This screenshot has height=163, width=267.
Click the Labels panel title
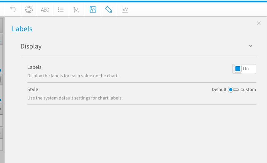22,29
